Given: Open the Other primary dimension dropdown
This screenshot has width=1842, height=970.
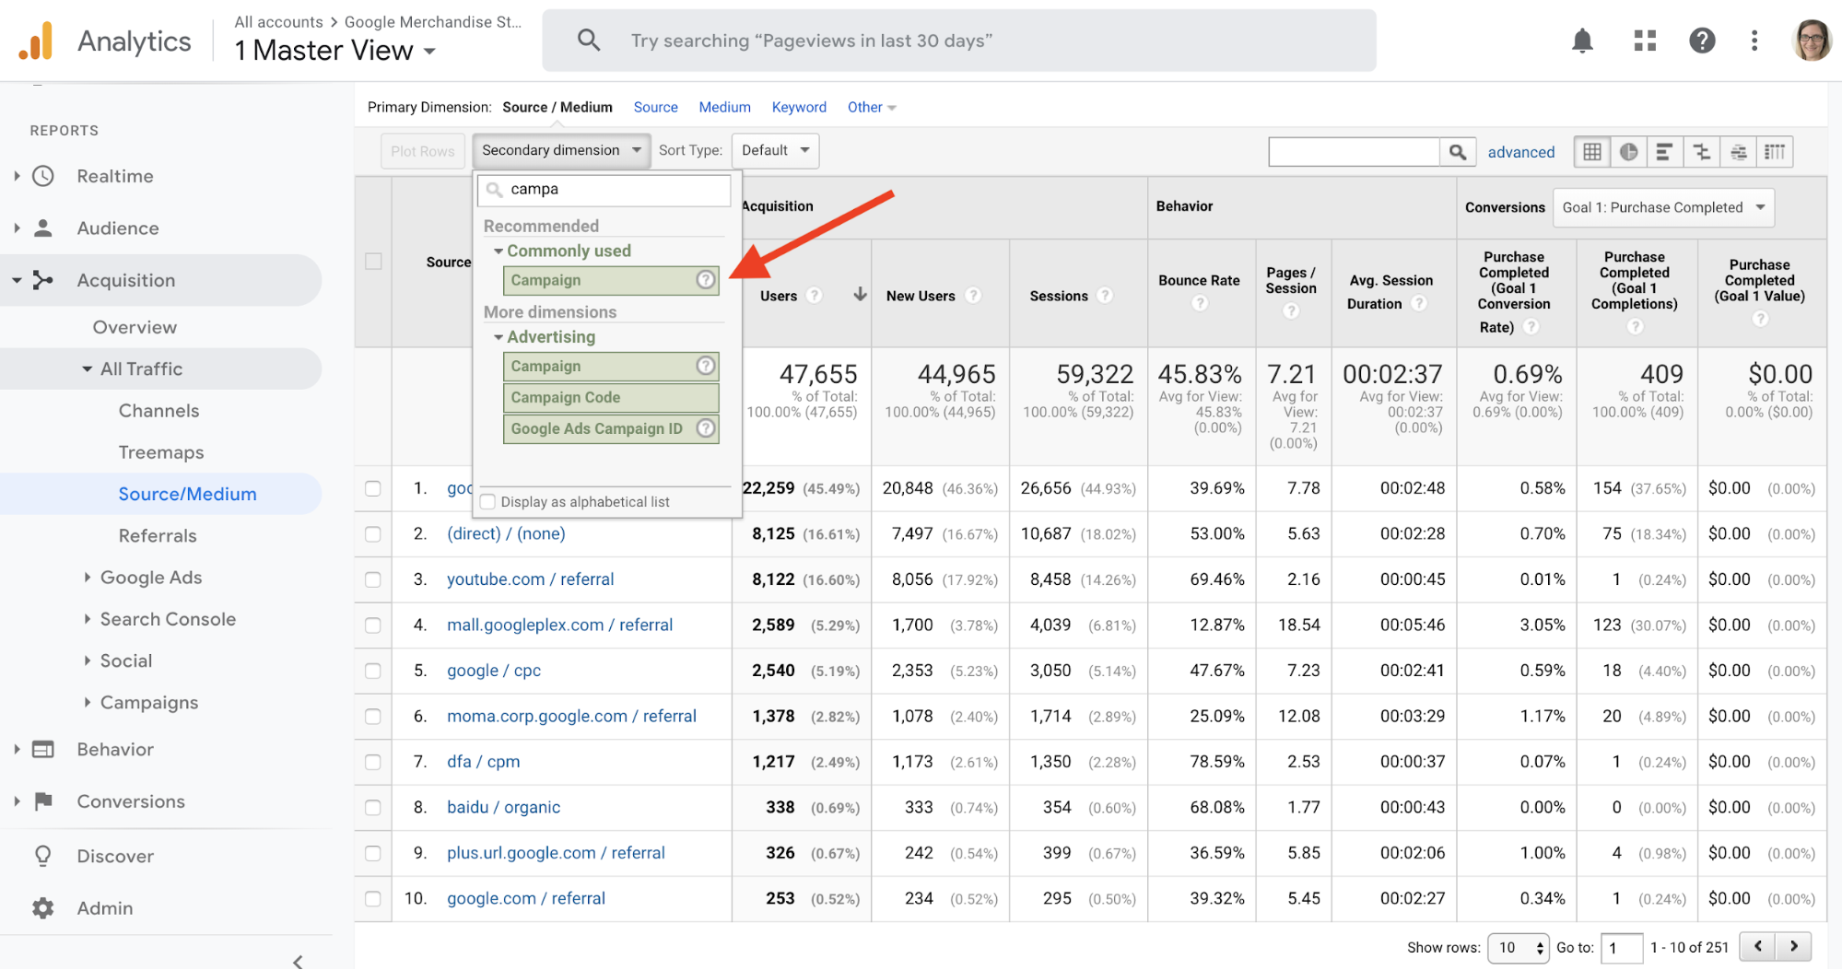Looking at the screenshot, I should pos(872,107).
